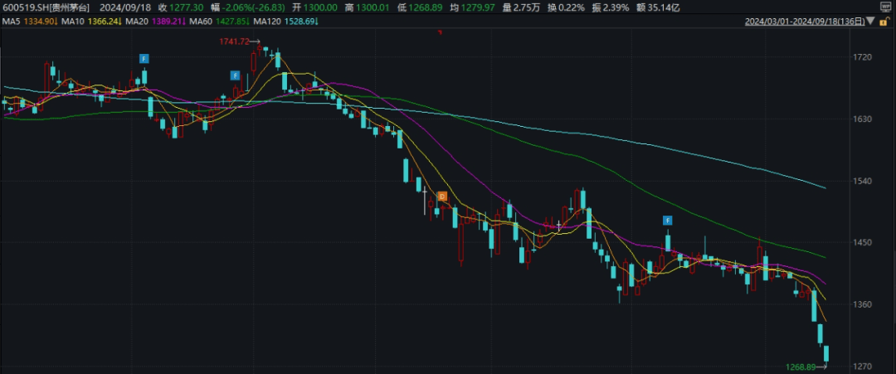Click the blue F marker near the 1450 level
The image size is (896, 374).
coord(667,220)
